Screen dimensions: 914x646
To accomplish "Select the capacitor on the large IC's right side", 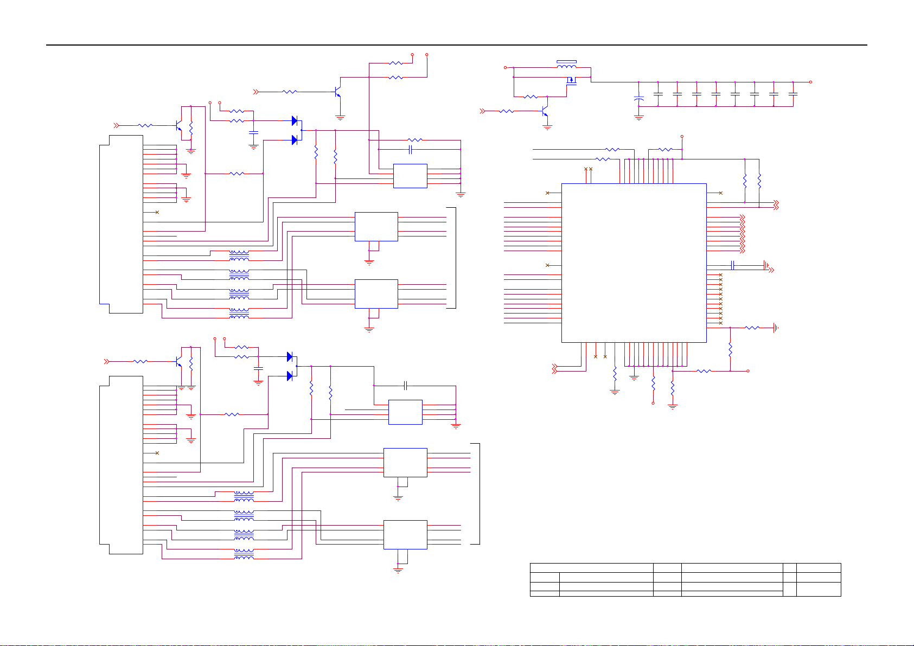I will (x=733, y=265).
